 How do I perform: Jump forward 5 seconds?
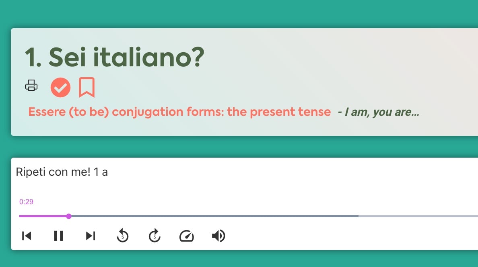pyautogui.click(x=155, y=236)
